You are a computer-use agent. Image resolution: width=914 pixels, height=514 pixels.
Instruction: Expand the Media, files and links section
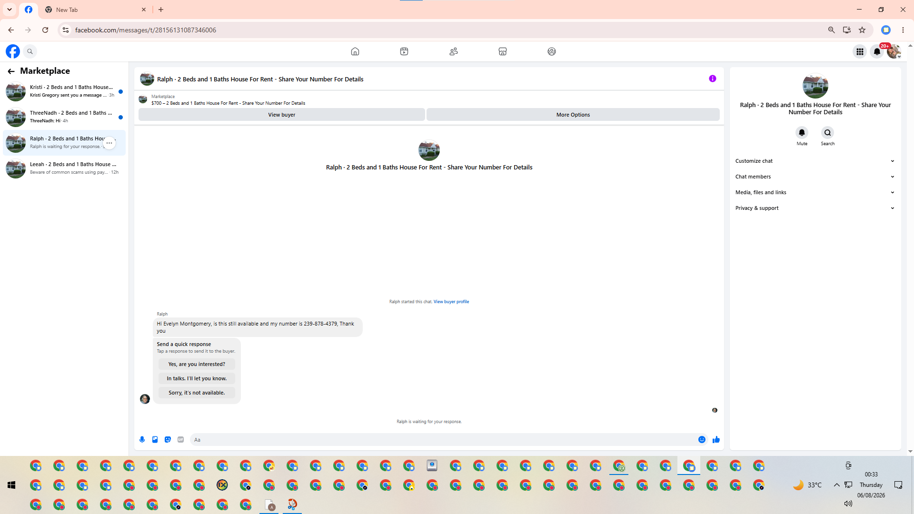(815, 192)
